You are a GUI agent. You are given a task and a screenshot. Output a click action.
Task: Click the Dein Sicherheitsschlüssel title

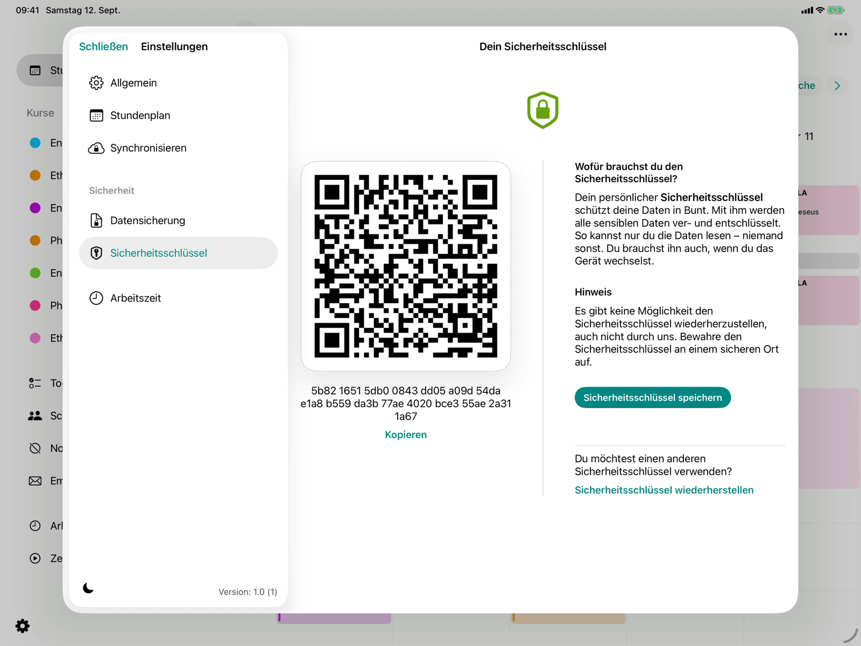[x=543, y=47]
